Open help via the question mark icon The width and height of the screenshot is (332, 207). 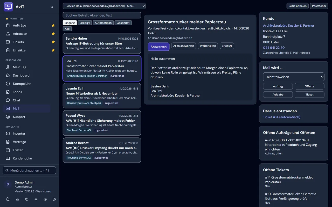tap(27, 199)
